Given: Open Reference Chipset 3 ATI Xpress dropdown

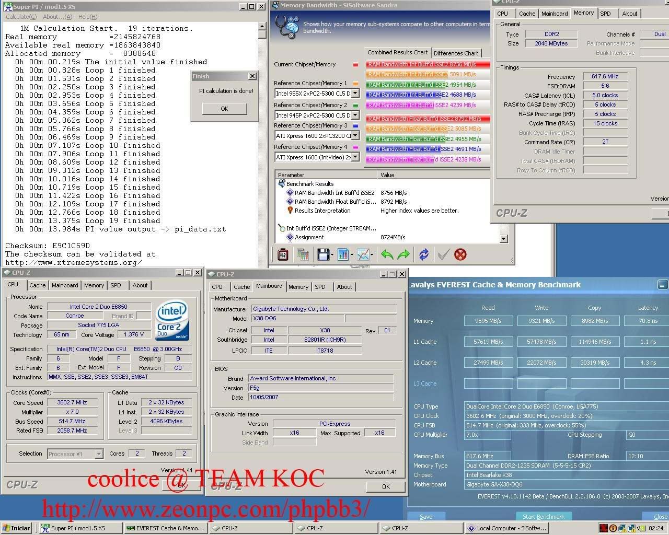Looking at the screenshot, I should click(x=355, y=136).
